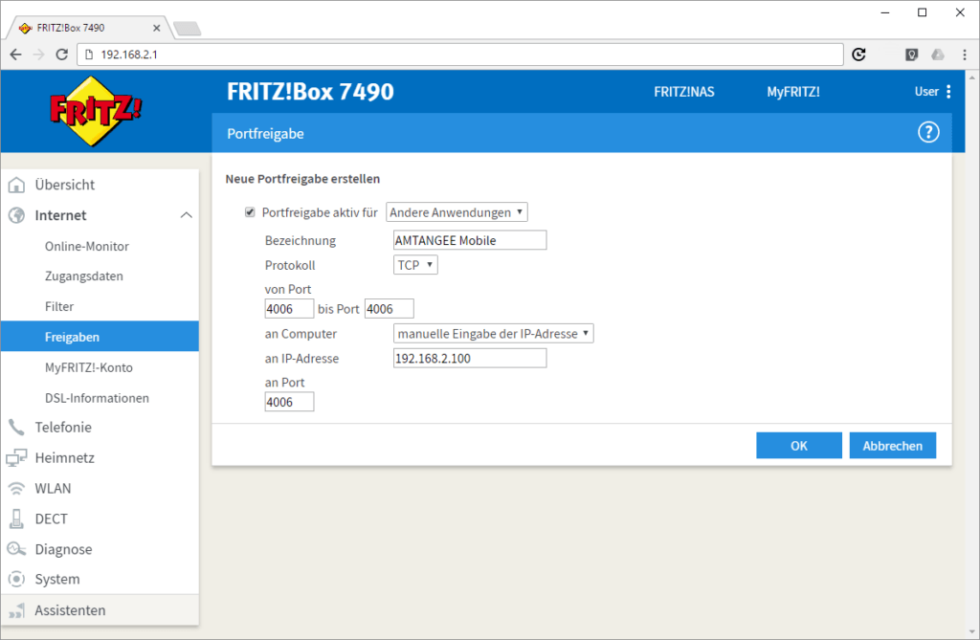The width and height of the screenshot is (980, 640).
Task: Click the System gear icon
Action: 16,580
